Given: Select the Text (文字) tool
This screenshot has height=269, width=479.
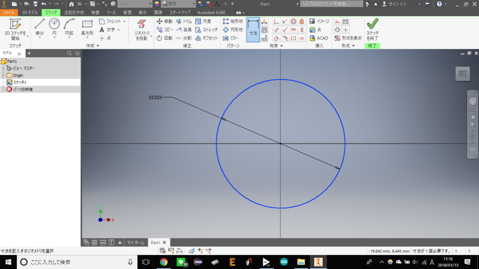Looking at the screenshot, I should click(107, 30).
